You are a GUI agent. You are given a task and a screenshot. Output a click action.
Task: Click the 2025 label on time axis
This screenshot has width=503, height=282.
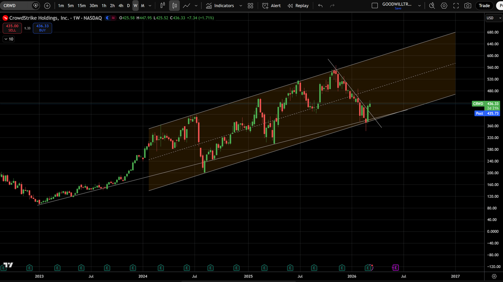248,276
